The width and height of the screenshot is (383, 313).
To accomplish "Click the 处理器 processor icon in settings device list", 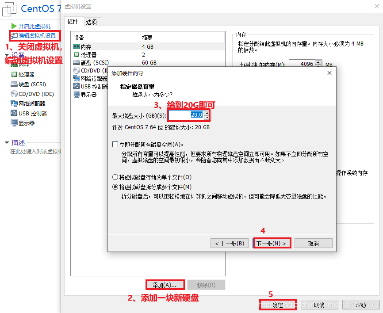I will (x=77, y=54).
